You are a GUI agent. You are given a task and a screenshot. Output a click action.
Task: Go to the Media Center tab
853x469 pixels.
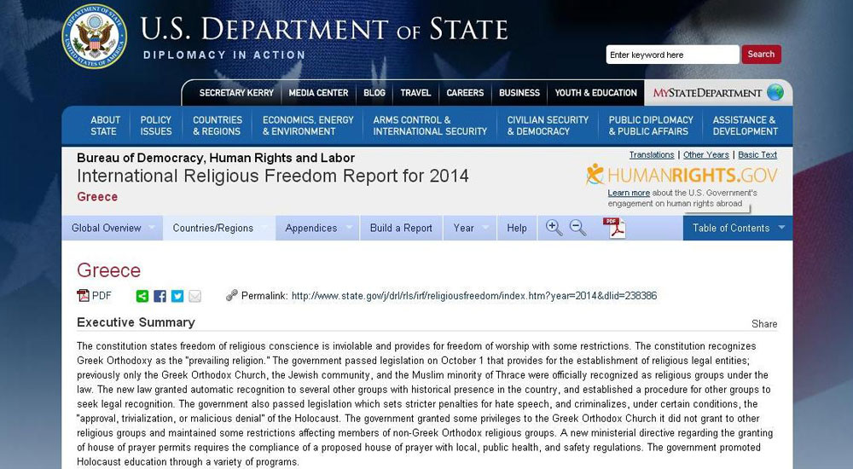pyautogui.click(x=318, y=92)
